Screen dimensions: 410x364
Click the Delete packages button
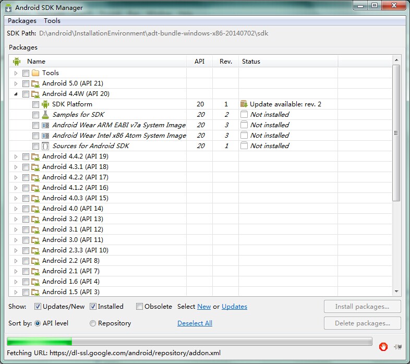(362, 323)
